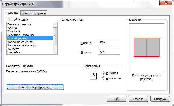Select the альбомная orientation radio button
The width and height of the screenshot is (174, 106).
104,78
